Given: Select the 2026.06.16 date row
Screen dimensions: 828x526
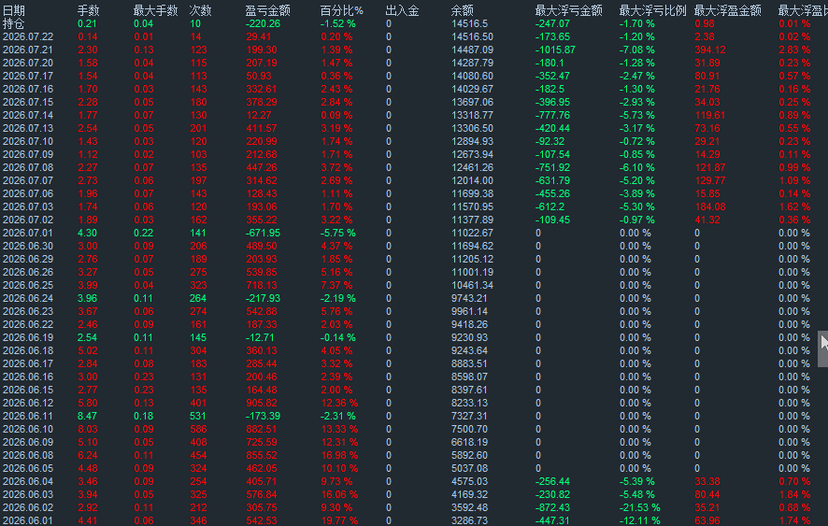Looking at the screenshot, I should (x=28, y=377).
